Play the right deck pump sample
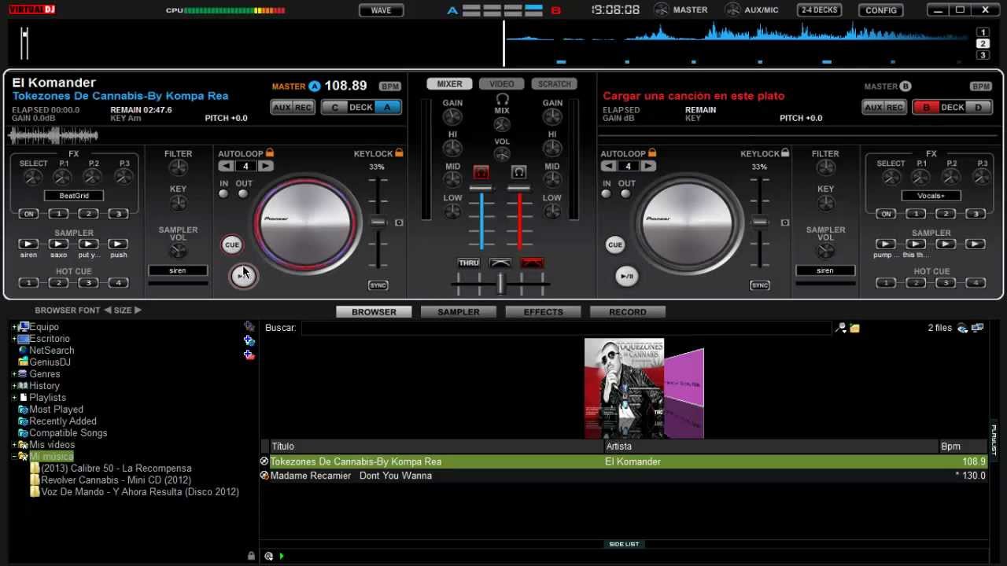Viewport: 1007px width, 566px height. coord(886,244)
